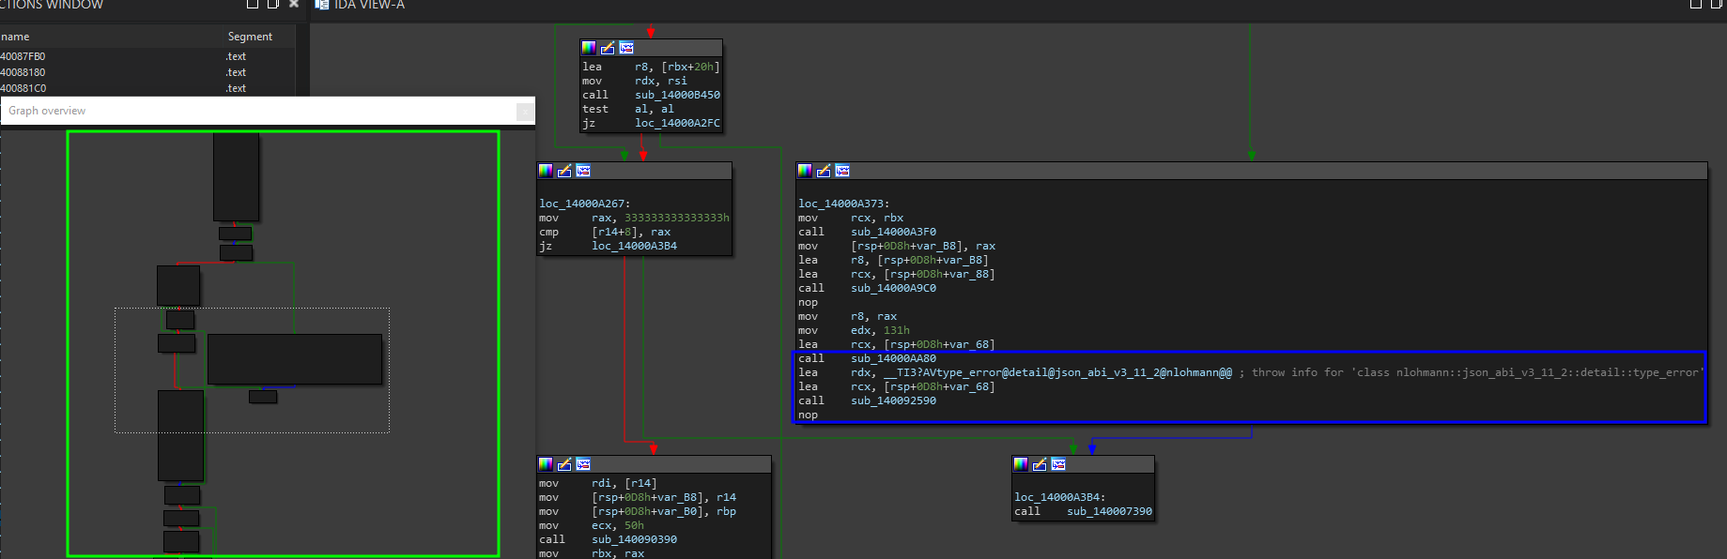Click the large block in graph overview
Screen dimensions: 1727x559
(294, 359)
